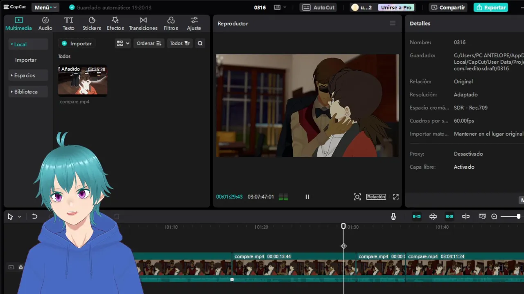Click the Adaptado resolution value

466,95
